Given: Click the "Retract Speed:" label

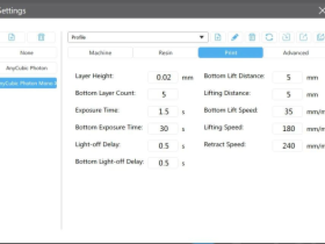Looking at the screenshot, I should (x=225, y=144).
